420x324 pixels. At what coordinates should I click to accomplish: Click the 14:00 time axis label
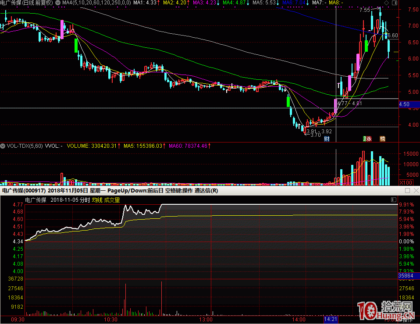point(299,320)
